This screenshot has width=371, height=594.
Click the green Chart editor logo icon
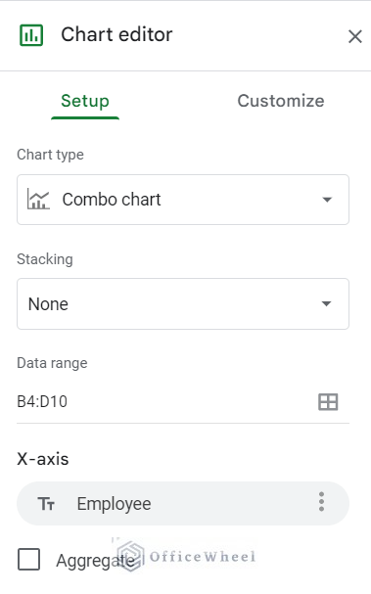[x=31, y=35]
